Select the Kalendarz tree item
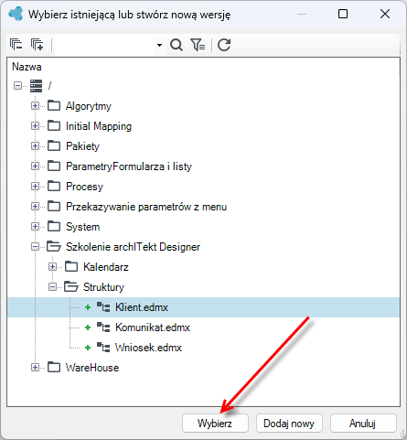Viewport: 407px width, 440px height. coord(106,267)
